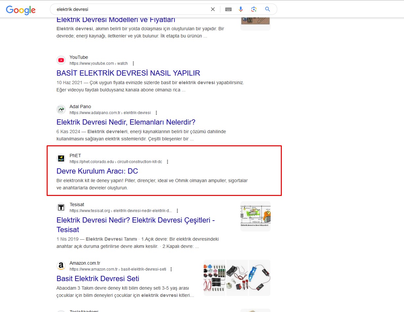Open the on-screen keyboard input tool

pos(228,9)
